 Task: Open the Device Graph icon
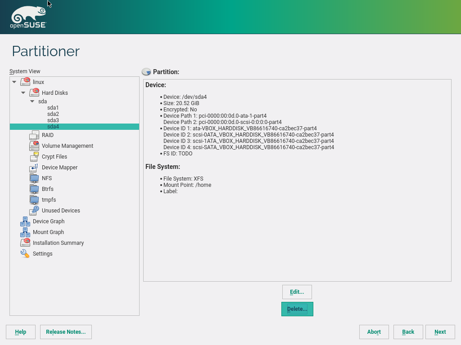(25, 221)
